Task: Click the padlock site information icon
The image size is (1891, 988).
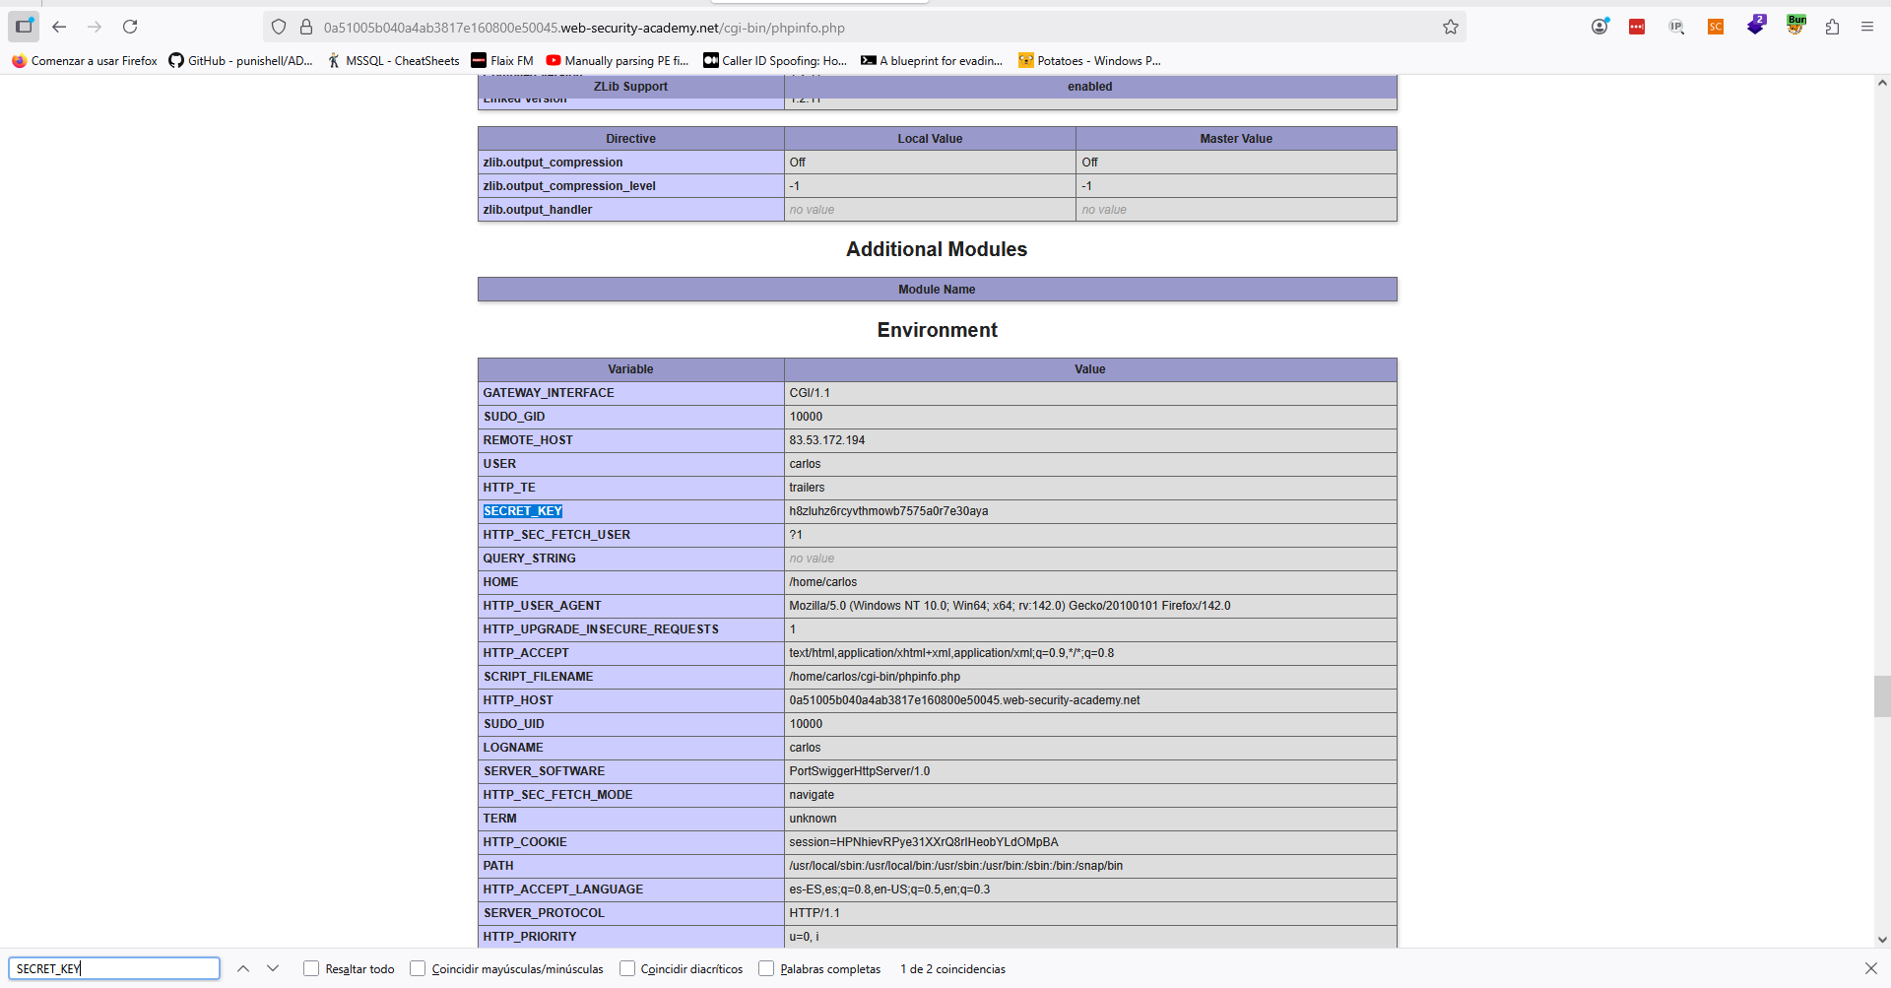Action: coord(306,28)
